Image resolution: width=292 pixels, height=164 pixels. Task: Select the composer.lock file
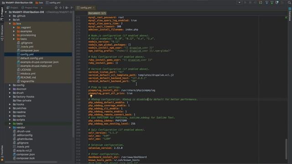24,158
